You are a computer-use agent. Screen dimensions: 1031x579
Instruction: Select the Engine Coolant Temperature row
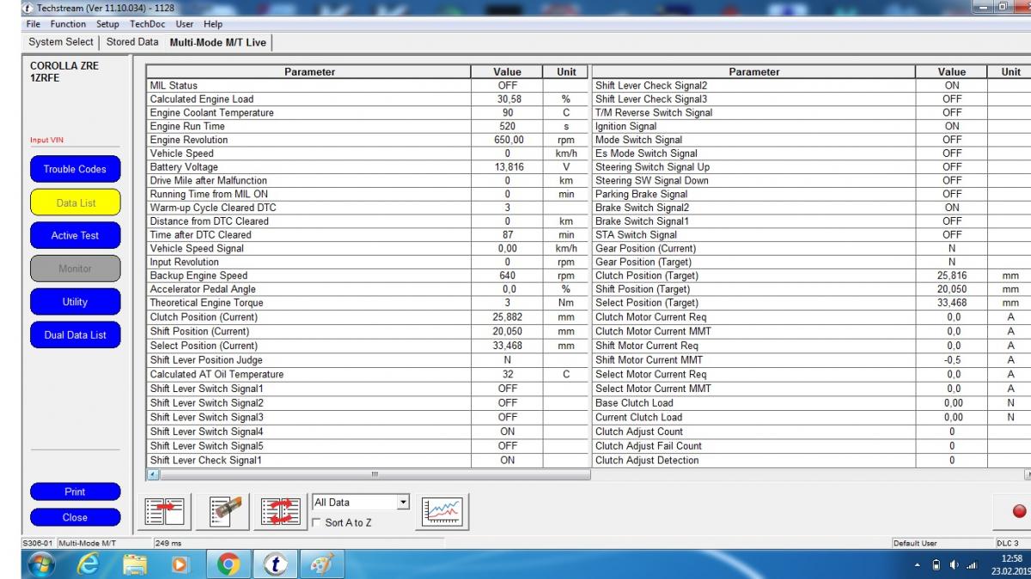pyautogui.click(x=368, y=113)
